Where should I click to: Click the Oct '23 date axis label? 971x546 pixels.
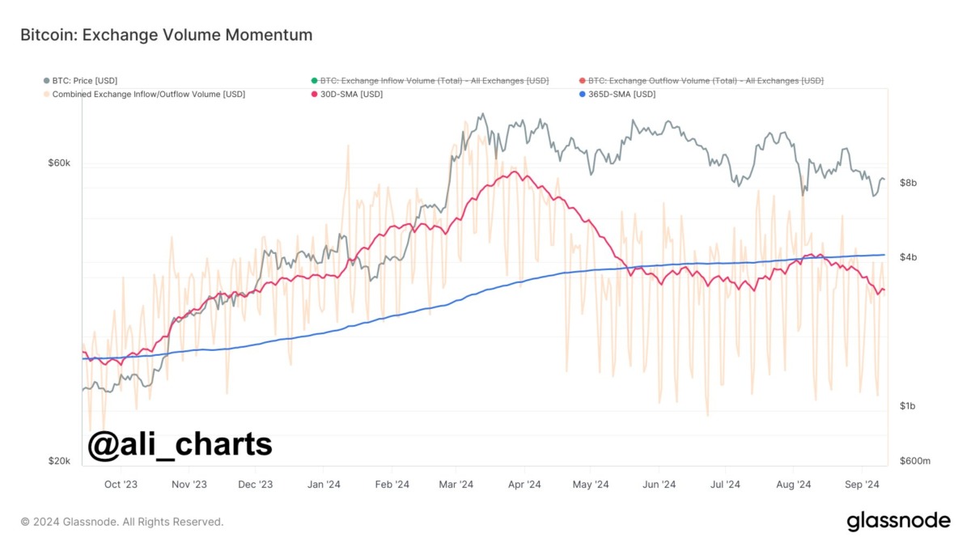tap(121, 485)
